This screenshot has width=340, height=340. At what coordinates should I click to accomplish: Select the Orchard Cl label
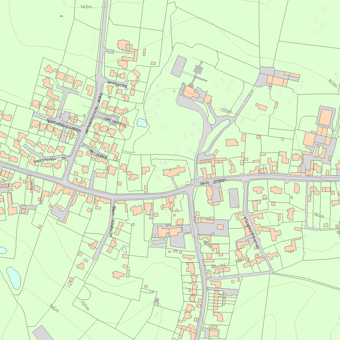point(115,122)
